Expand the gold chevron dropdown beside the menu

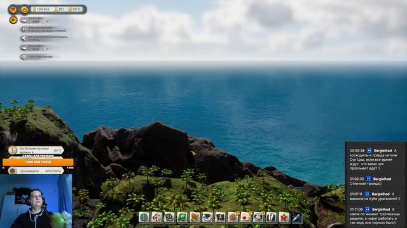(25, 9)
